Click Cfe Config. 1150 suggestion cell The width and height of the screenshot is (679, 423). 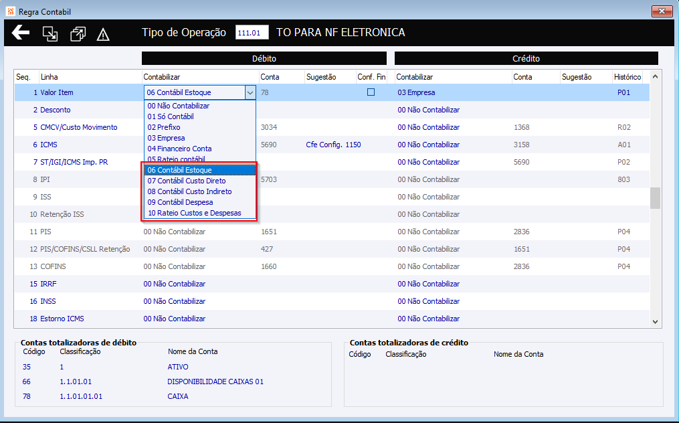333,145
